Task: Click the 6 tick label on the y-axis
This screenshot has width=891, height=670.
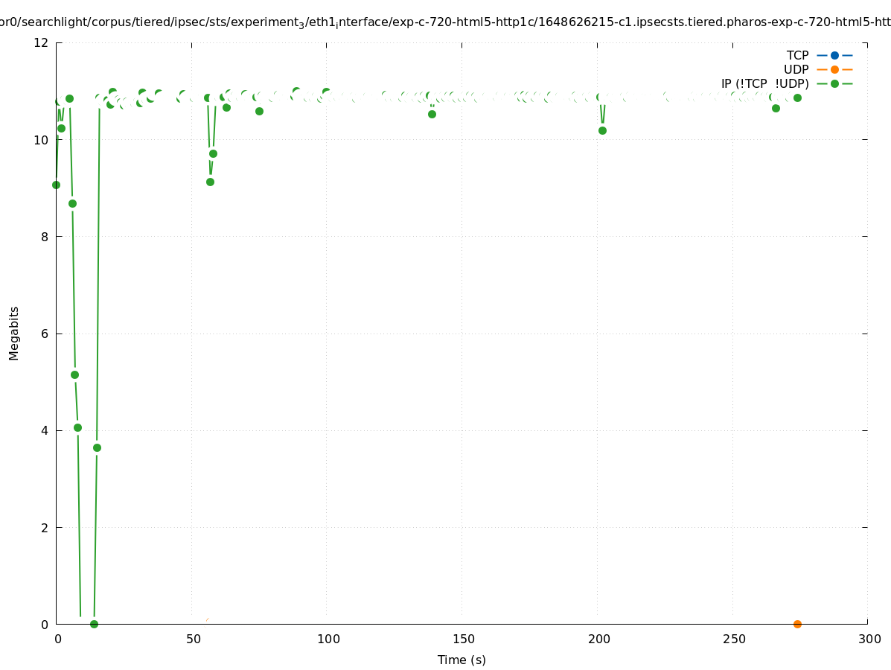Action: point(44,334)
